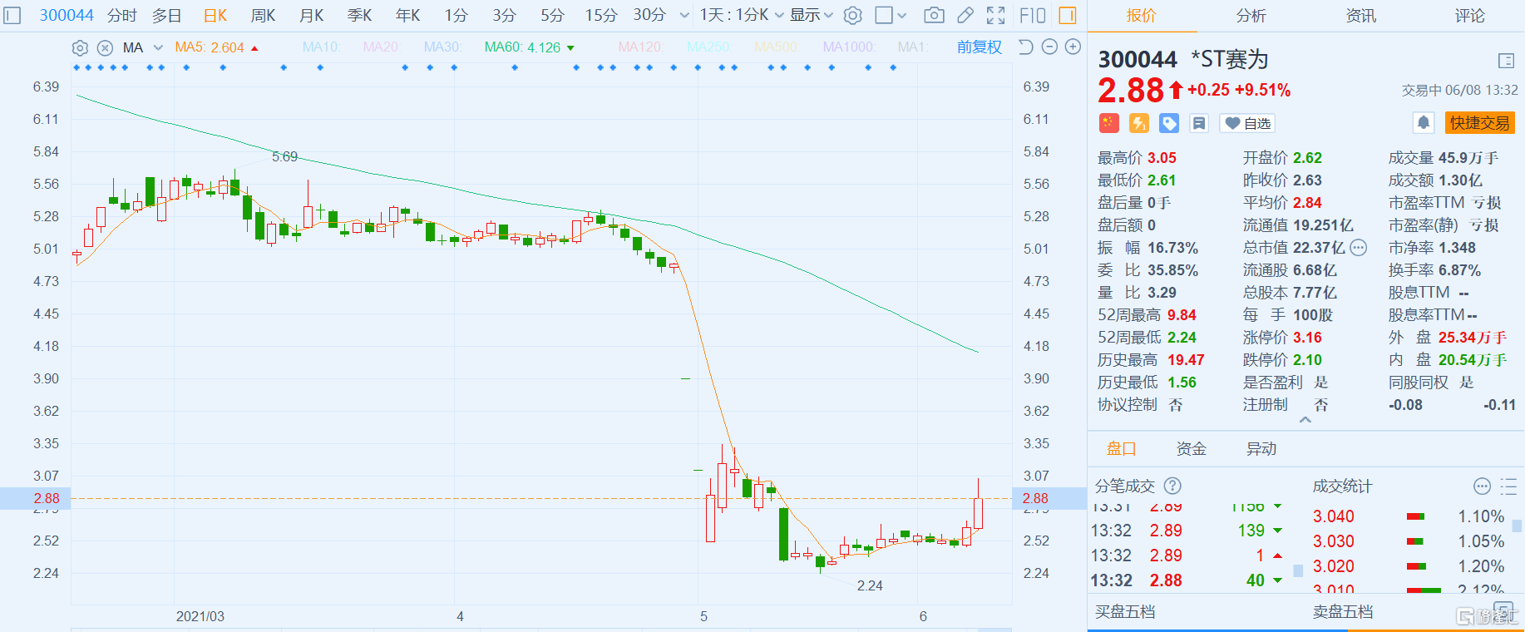This screenshot has height=632, width=1525.
Task: Switch to the 盘口 order book tab
Action: pyautogui.click(x=1121, y=448)
